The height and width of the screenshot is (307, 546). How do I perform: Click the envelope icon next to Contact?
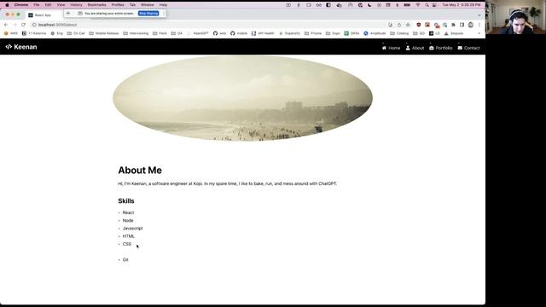click(x=460, y=48)
